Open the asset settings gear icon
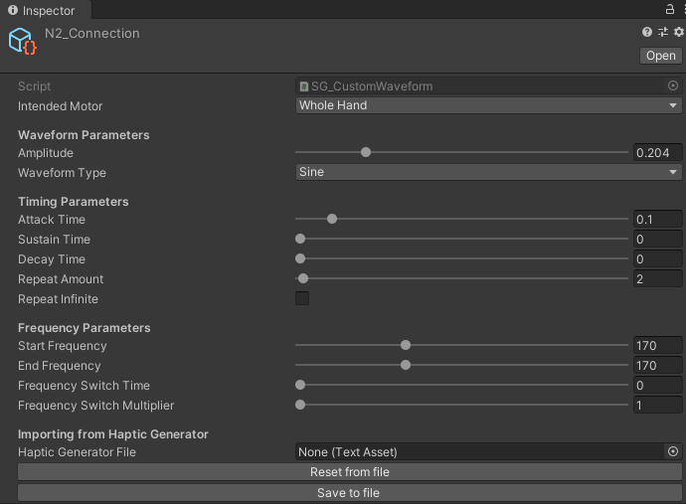This screenshot has width=686, height=504. click(678, 33)
